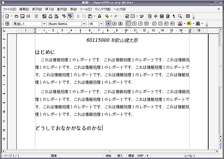
Task: Close the document with the menu bar X
Action: (x=219, y=9)
